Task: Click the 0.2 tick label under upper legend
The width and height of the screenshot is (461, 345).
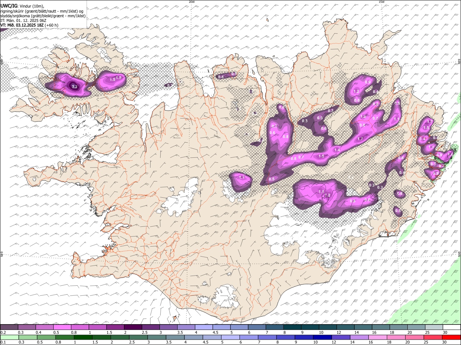Action: pos(3,332)
